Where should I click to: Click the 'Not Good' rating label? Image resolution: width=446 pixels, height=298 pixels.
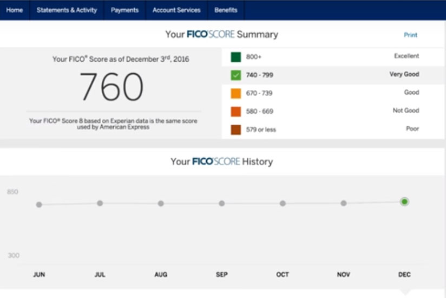[x=406, y=111]
